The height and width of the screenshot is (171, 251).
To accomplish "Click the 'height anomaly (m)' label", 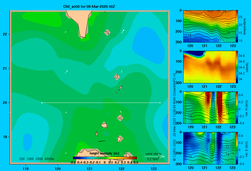I will coord(104,153).
